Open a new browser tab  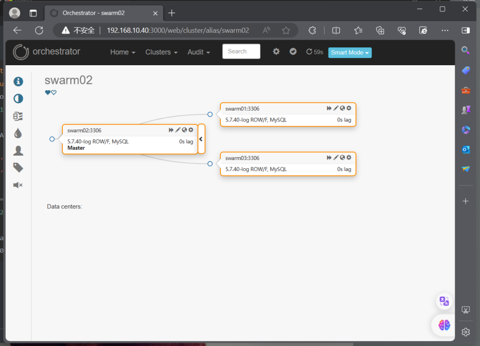pyautogui.click(x=172, y=13)
